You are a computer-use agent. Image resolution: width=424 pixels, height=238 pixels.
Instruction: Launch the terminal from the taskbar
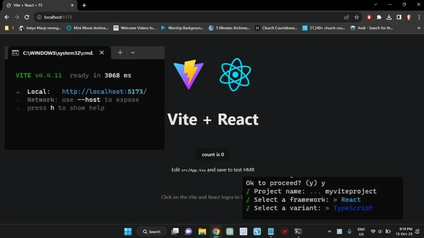click(x=298, y=231)
